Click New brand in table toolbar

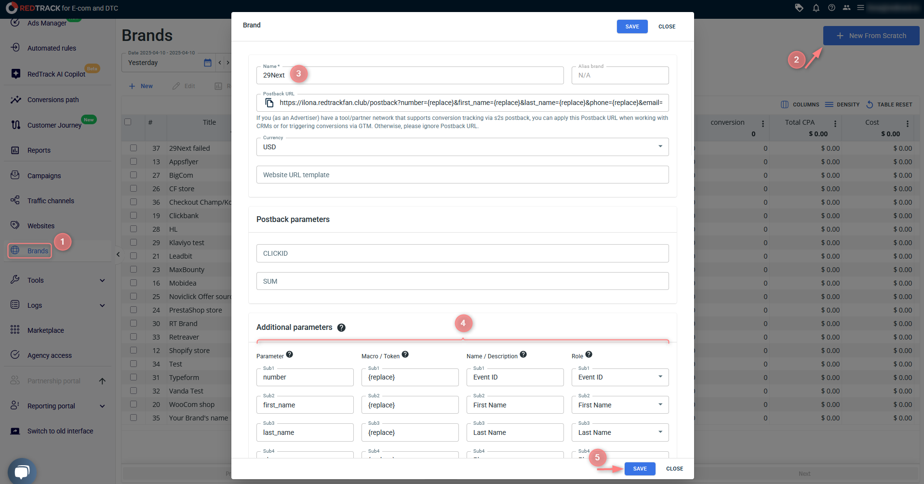[x=141, y=86]
